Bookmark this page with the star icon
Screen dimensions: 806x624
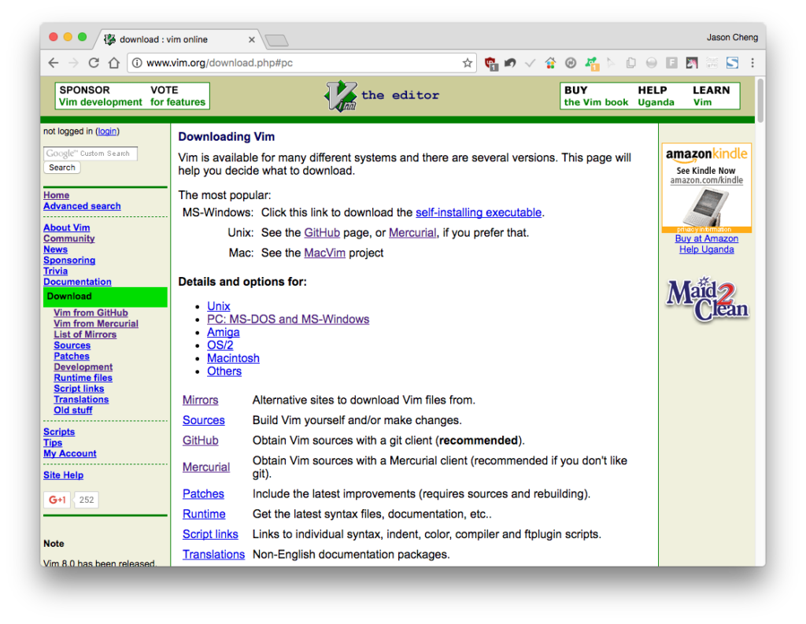tap(467, 63)
